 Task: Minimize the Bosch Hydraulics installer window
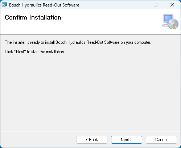point(139,5)
